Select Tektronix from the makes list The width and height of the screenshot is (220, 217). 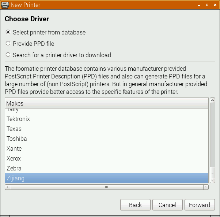18,119
